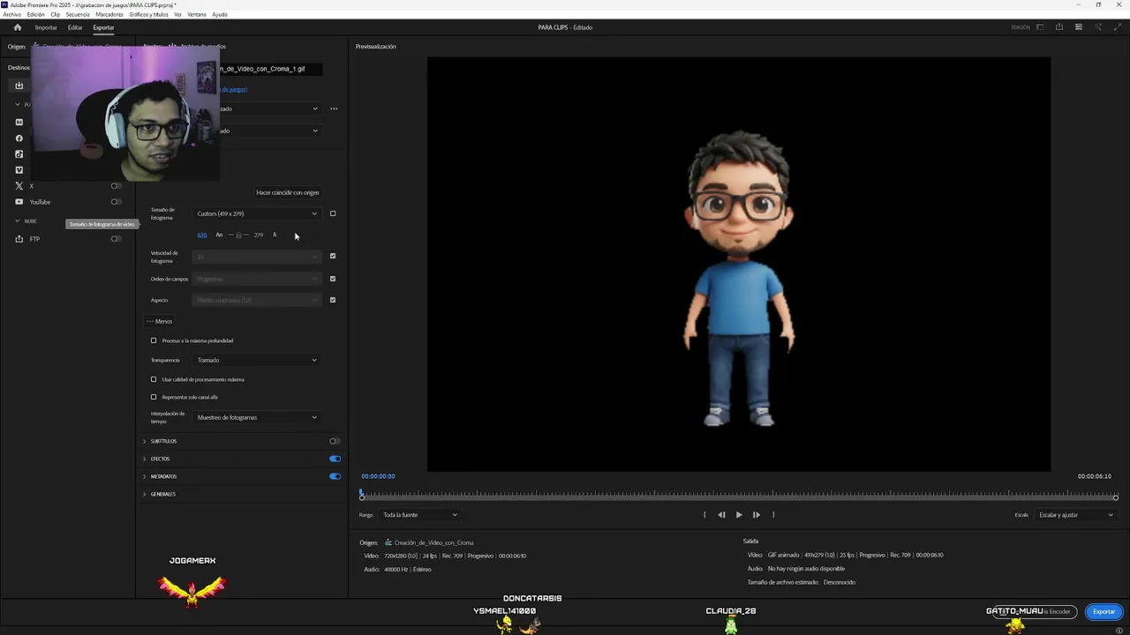1130x635 pixels.
Task: Click the play button under preview
Action: point(739,515)
